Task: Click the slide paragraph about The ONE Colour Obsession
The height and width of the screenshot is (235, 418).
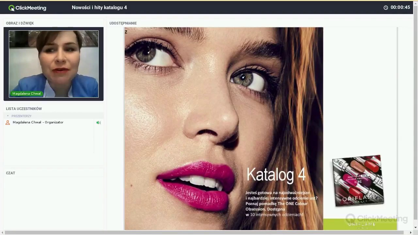Action: point(281,204)
